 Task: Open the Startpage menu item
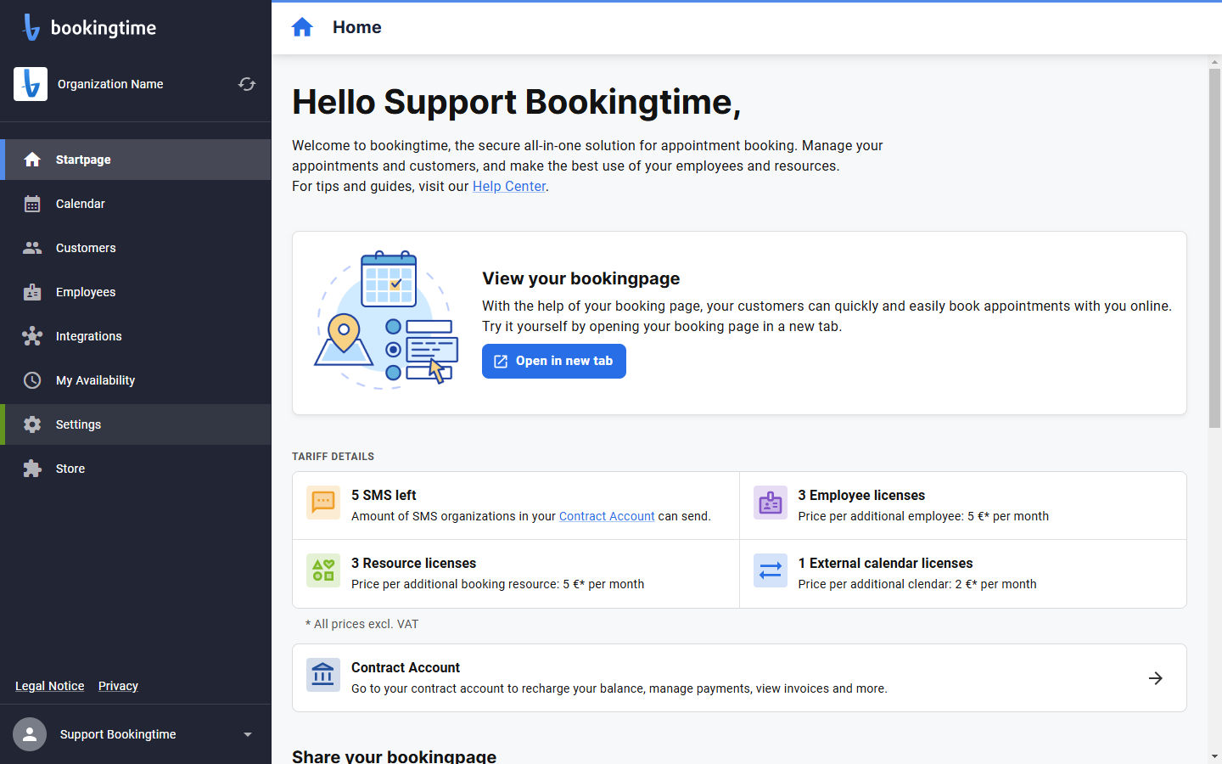coord(136,160)
